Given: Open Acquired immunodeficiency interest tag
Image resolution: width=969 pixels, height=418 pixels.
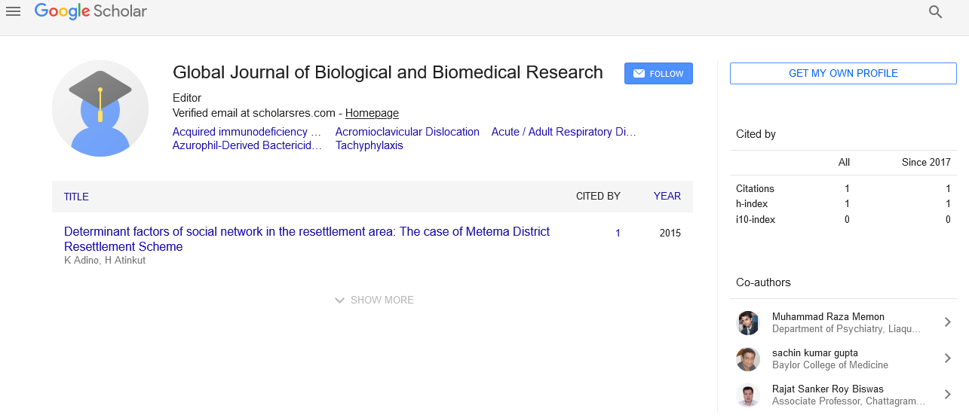Looking at the screenshot, I should 247,132.
